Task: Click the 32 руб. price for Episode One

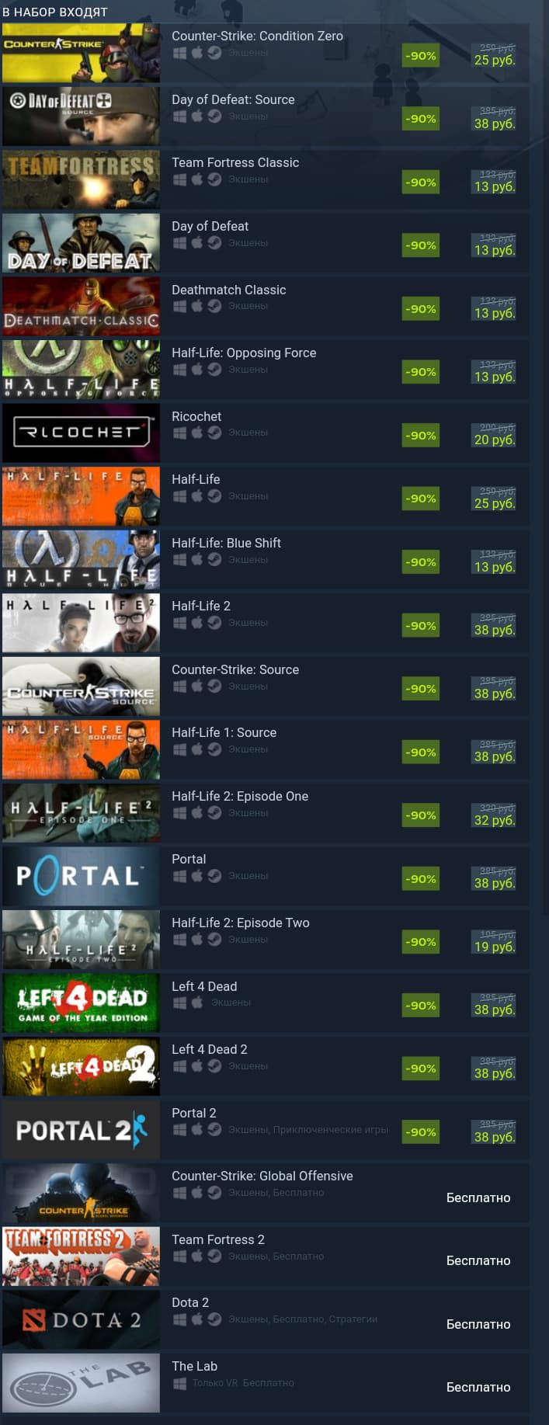Action: pos(495,821)
